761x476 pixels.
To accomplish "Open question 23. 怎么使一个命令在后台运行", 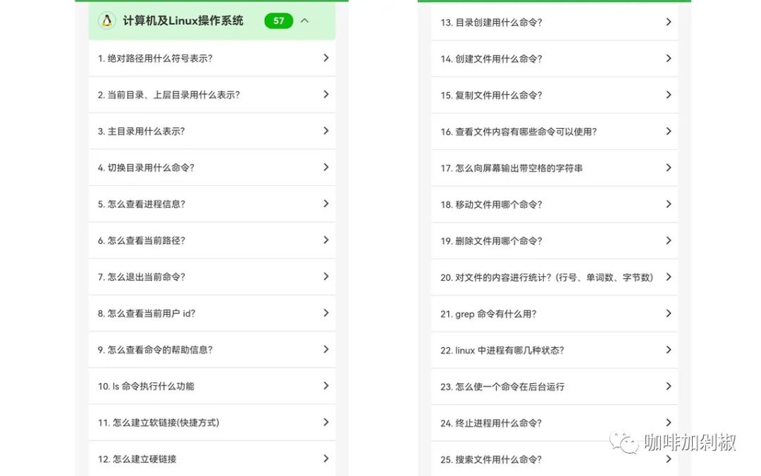I will [555, 387].
